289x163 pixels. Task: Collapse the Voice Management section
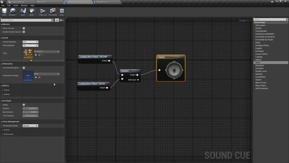pos(1,122)
